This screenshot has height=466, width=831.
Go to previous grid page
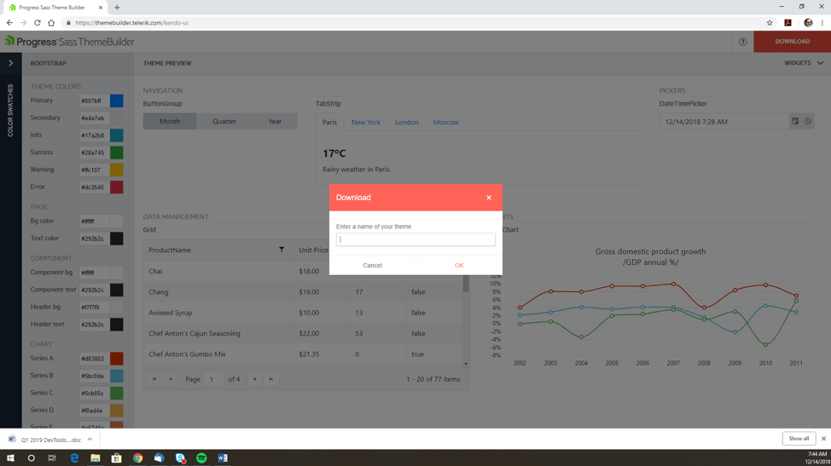click(170, 379)
